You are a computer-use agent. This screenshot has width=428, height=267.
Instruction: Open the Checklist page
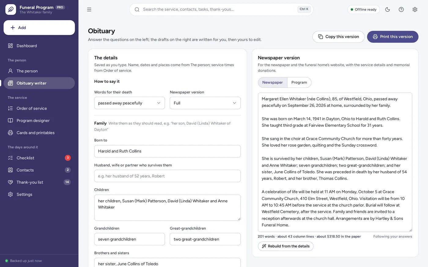coord(39,158)
